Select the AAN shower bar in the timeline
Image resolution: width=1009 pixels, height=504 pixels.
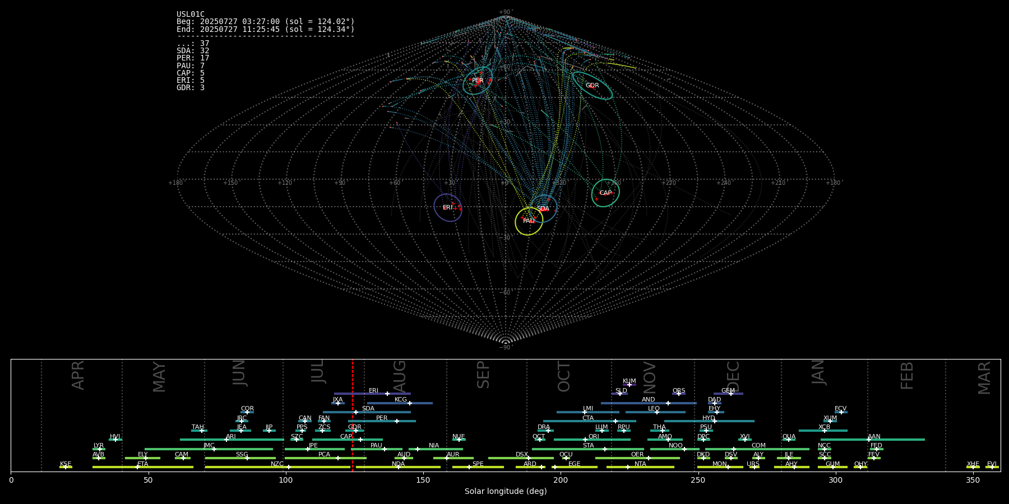point(873,440)
